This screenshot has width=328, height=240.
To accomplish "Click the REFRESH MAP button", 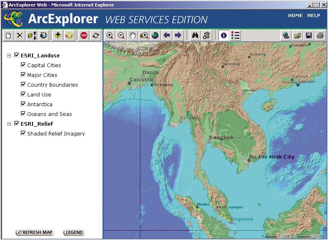I will pyautogui.click(x=35, y=232).
